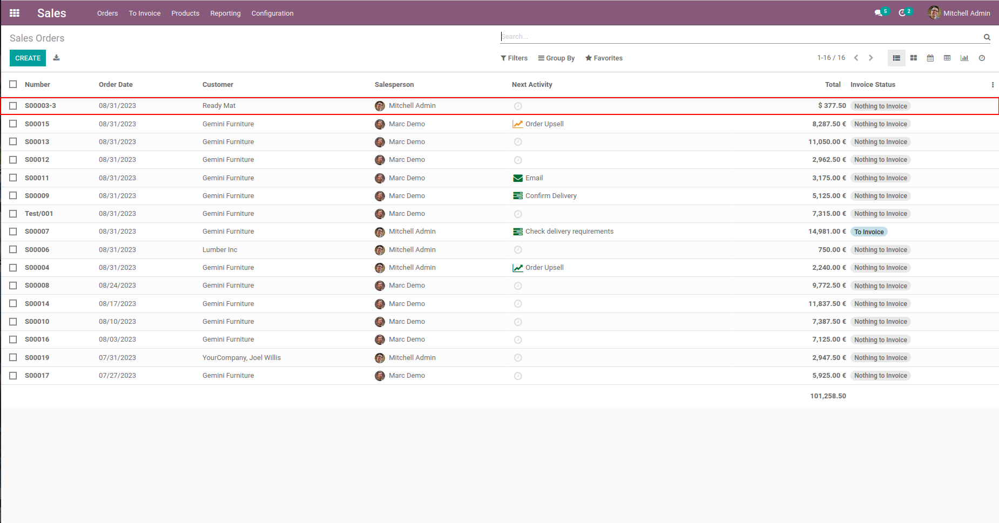Open the Group By dropdown
The height and width of the screenshot is (523, 999).
(x=556, y=58)
